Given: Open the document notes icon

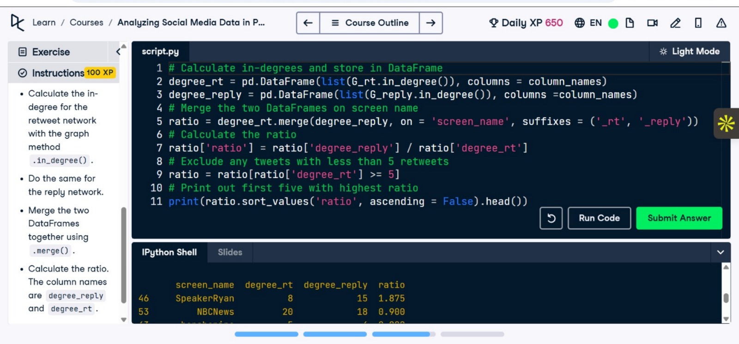Looking at the screenshot, I should point(630,23).
